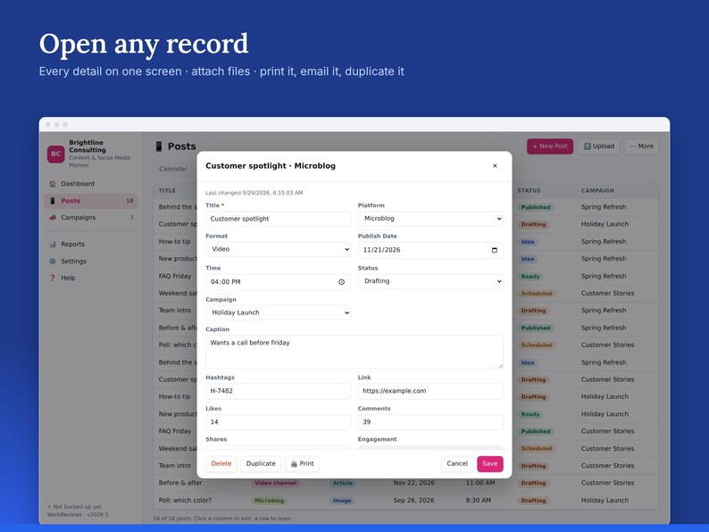Open the calendar picker in Publish Date
The height and width of the screenshot is (532, 709).
click(494, 250)
